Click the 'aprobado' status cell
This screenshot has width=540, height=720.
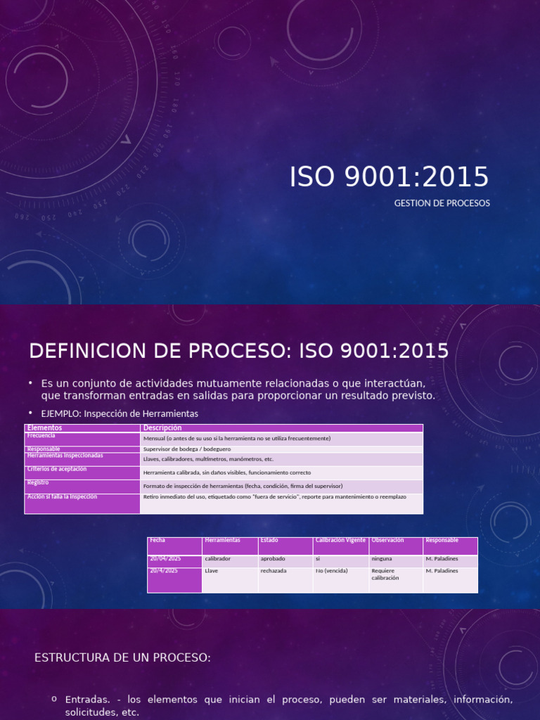[x=285, y=562]
